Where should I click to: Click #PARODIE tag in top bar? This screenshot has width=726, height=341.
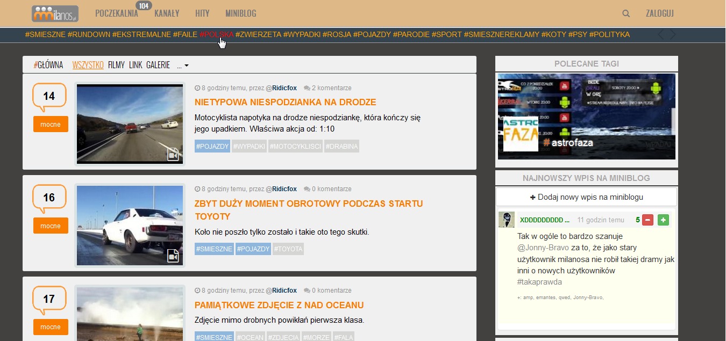click(411, 34)
